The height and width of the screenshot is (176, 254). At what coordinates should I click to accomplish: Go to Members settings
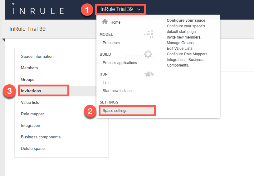[x=29, y=68]
